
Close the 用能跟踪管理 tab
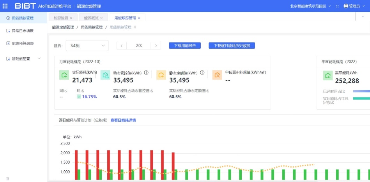tap(139, 18)
